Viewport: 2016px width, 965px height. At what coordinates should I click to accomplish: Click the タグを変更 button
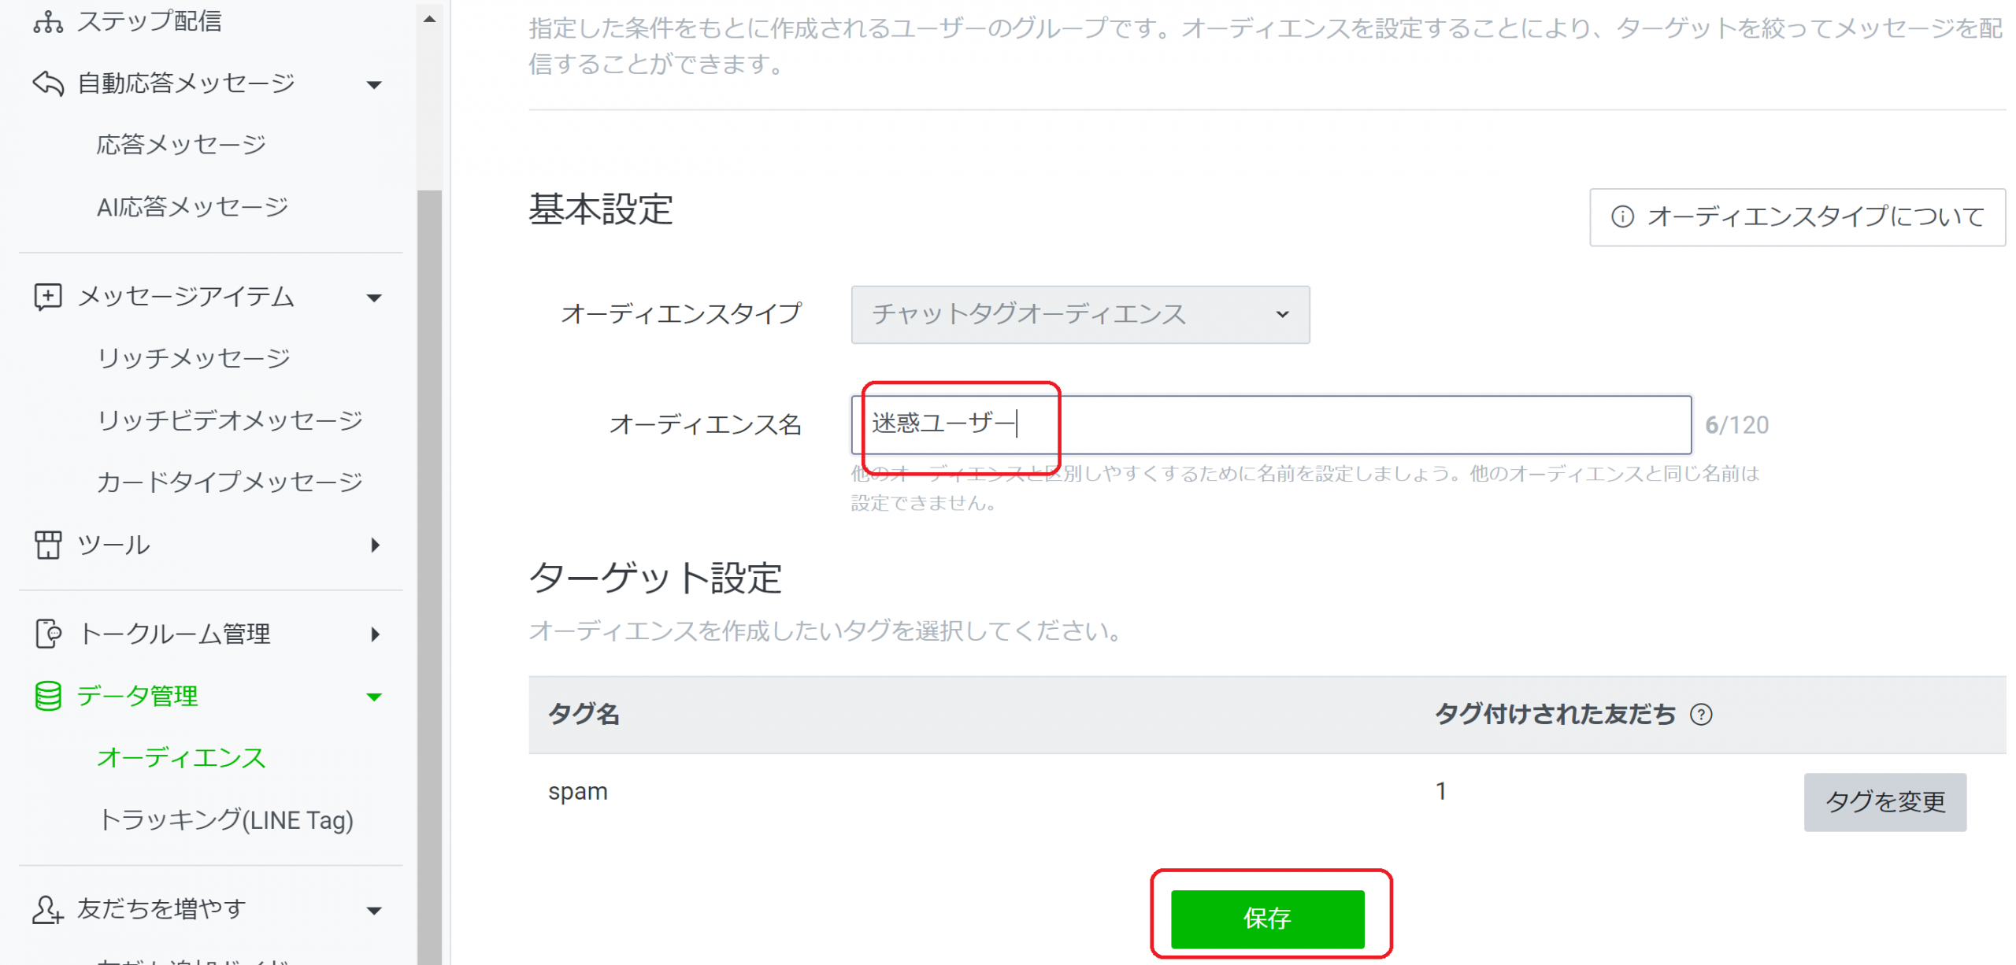coord(1884,801)
